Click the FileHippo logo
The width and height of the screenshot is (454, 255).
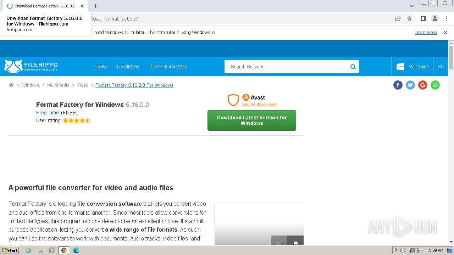click(31, 66)
